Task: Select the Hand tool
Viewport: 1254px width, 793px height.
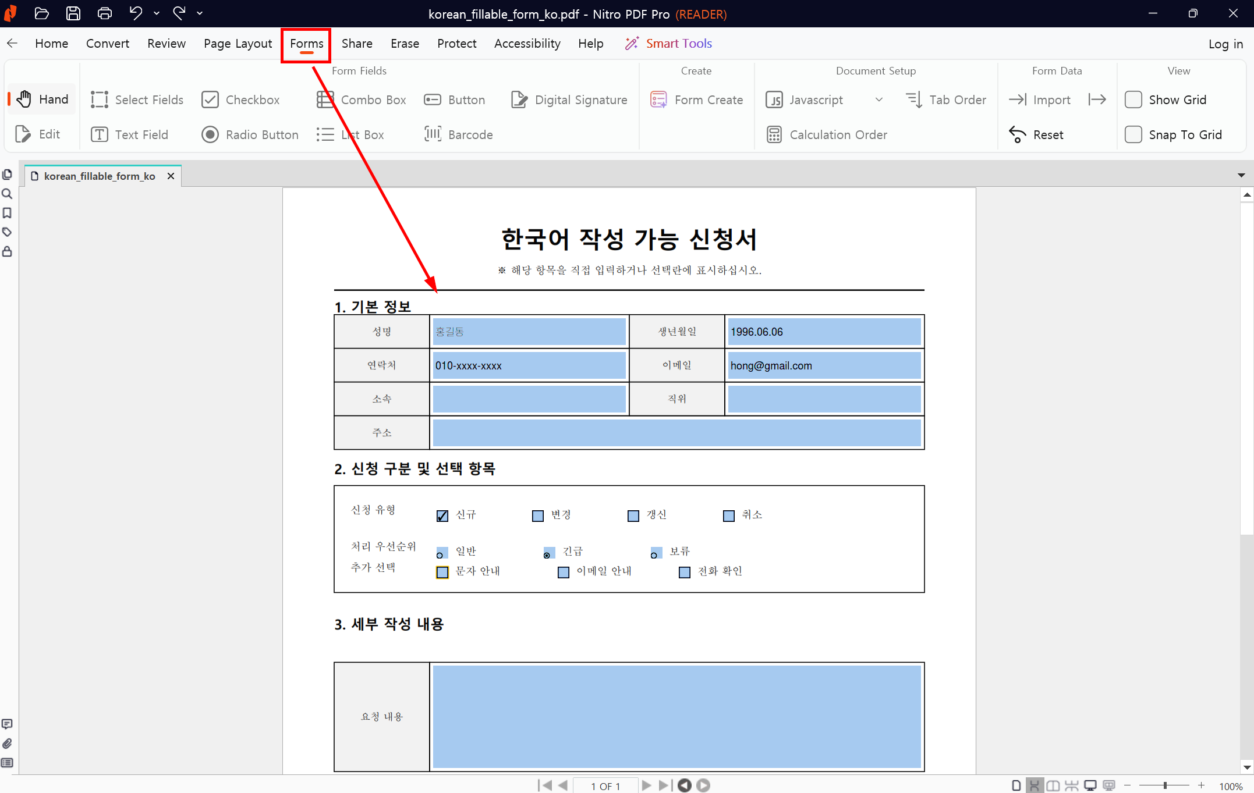Action: pos(42,99)
